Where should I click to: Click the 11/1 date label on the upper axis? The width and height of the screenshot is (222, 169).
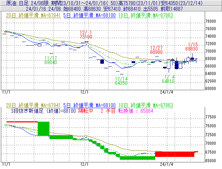pos(6,92)
